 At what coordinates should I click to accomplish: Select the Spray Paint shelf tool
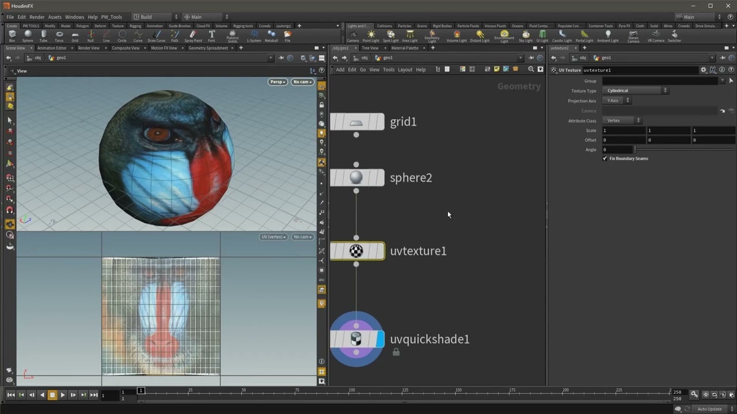click(193, 36)
